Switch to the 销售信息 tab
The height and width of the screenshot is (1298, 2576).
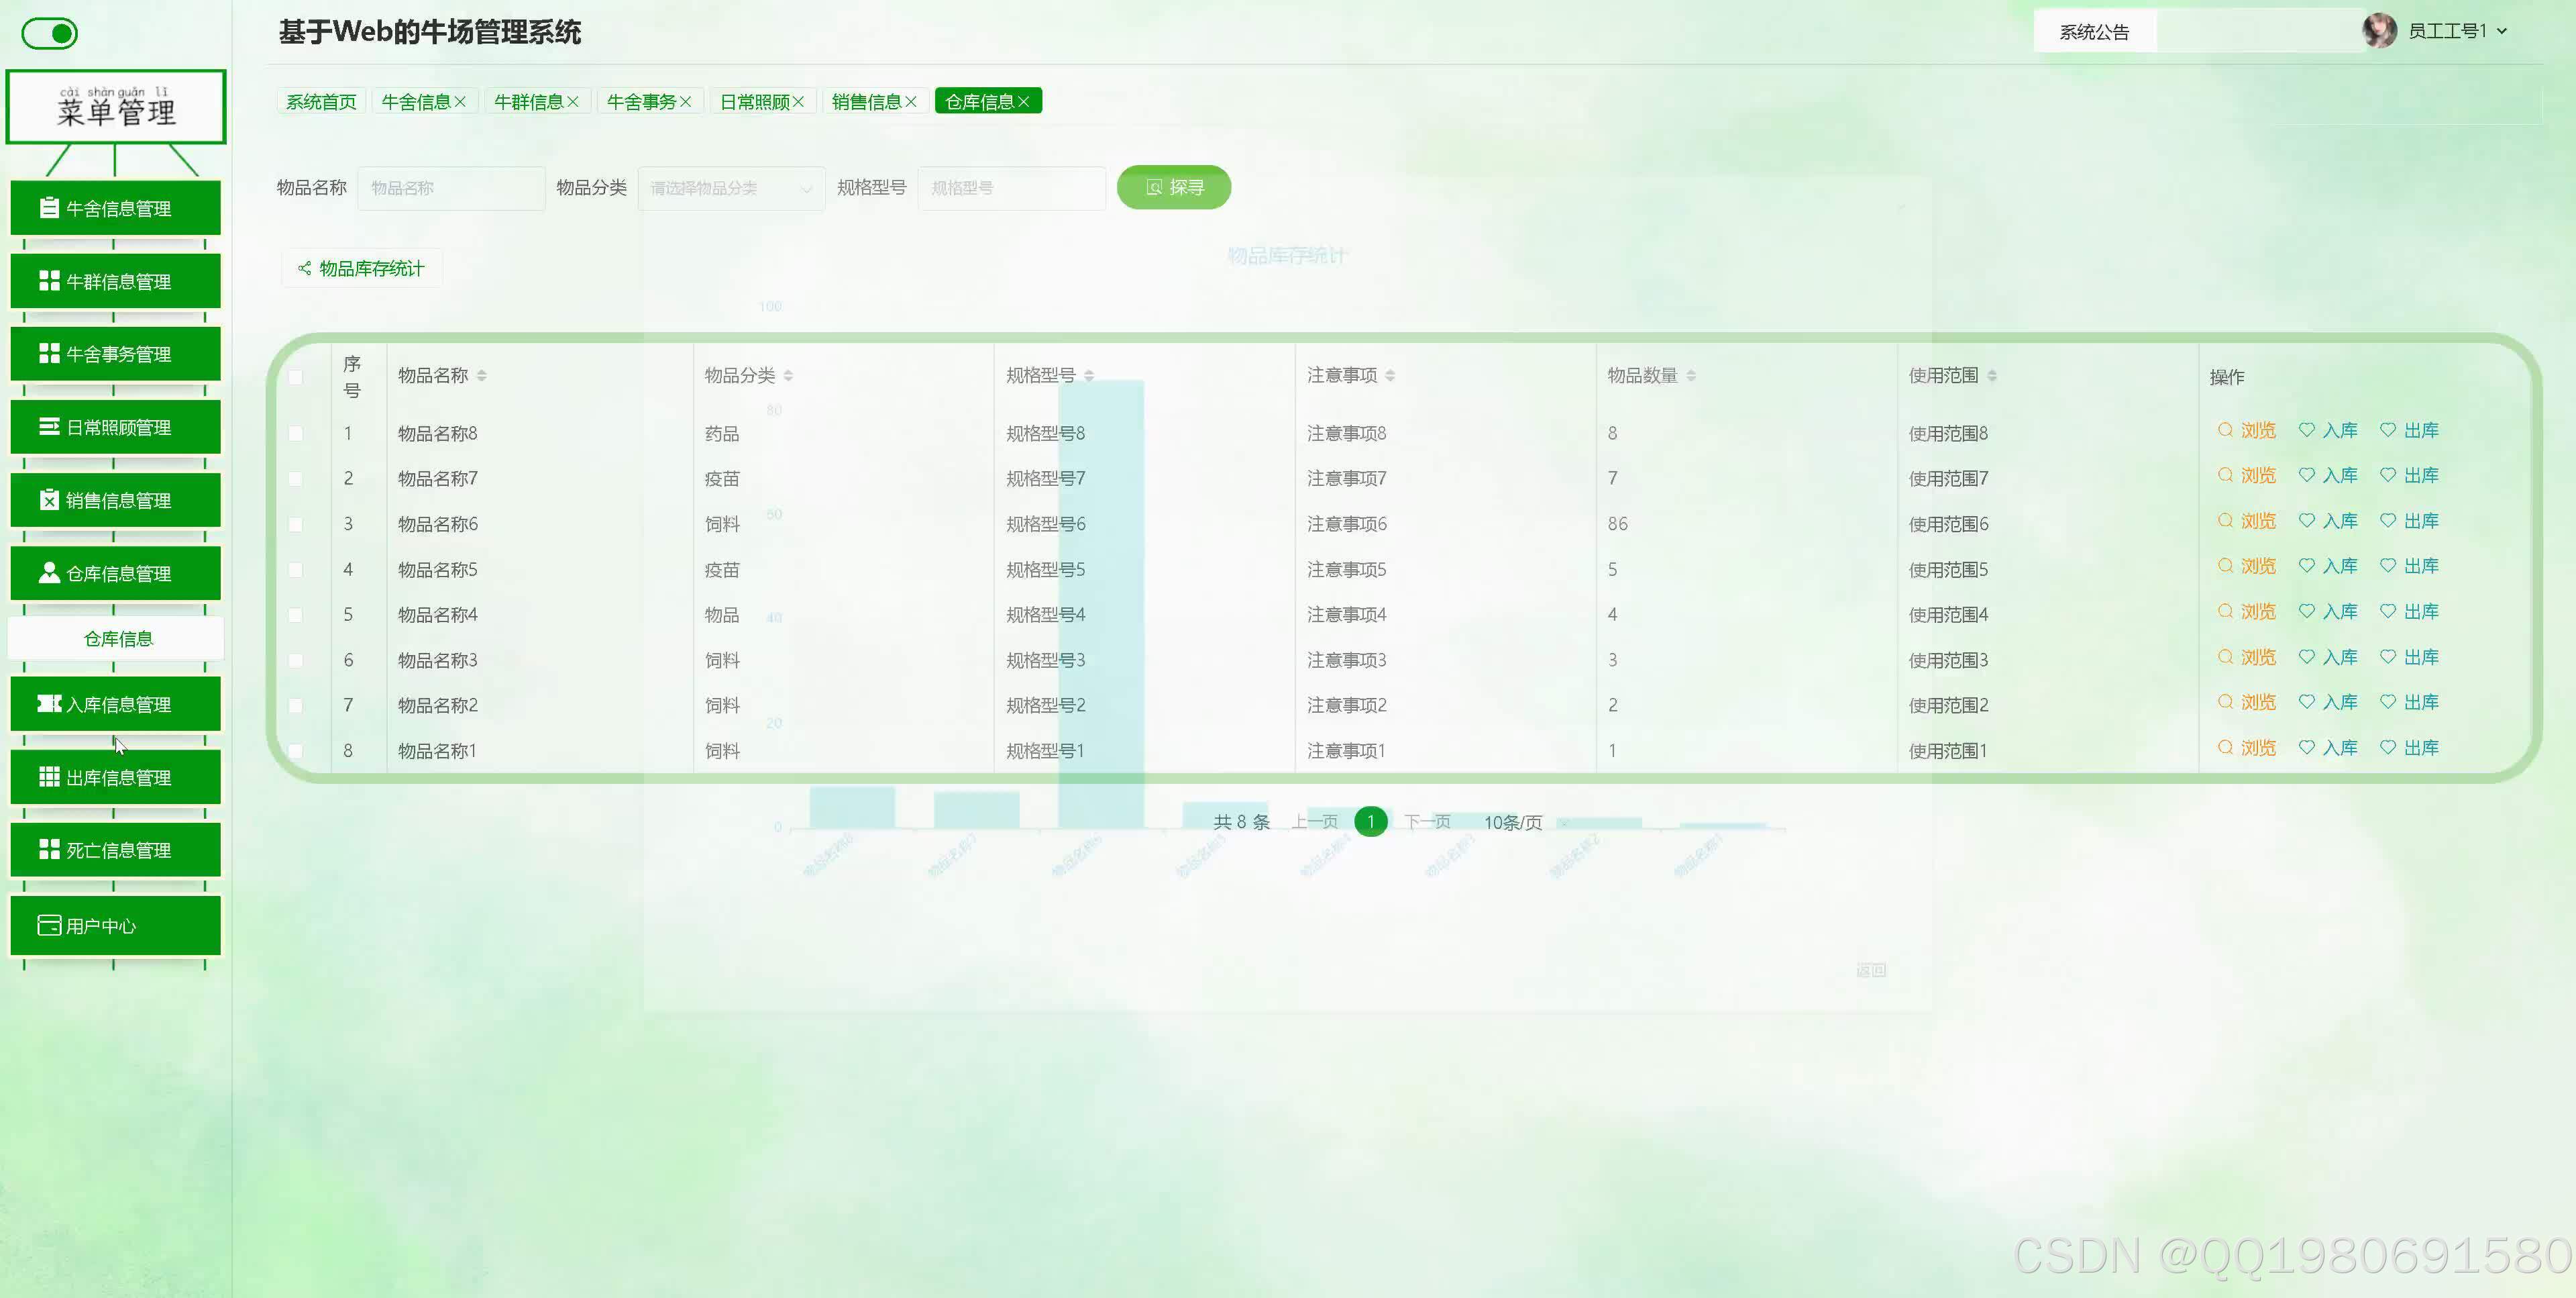(x=866, y=102)
